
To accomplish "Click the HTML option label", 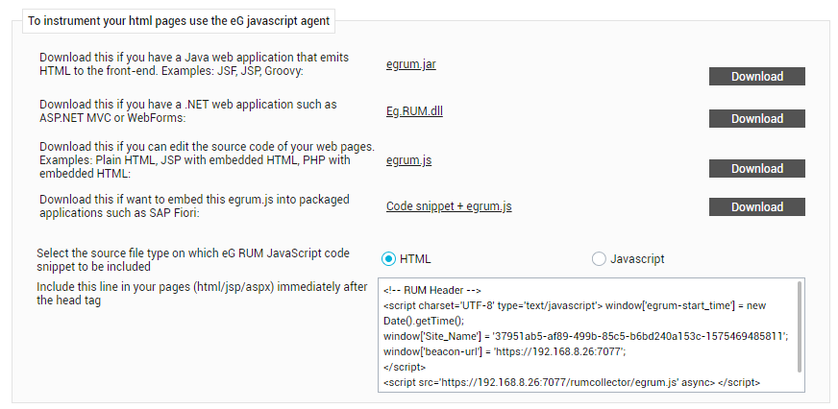I will [415, 259].
